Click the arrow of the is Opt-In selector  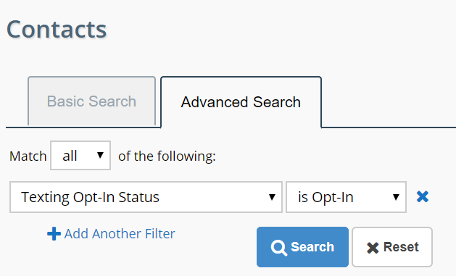pos(396,197)
